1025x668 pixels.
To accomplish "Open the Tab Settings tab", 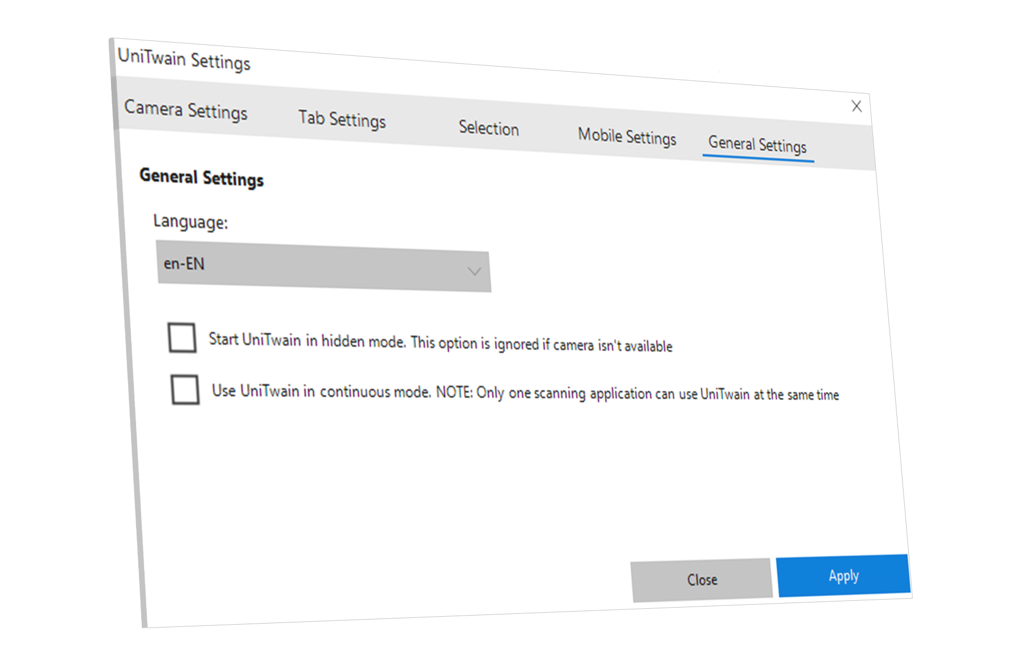I will click(x=342, y=119).
